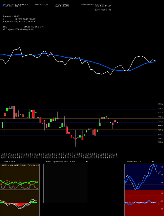
Task: Click the blue 12-day SMA legend square
Action: point(3,5)
